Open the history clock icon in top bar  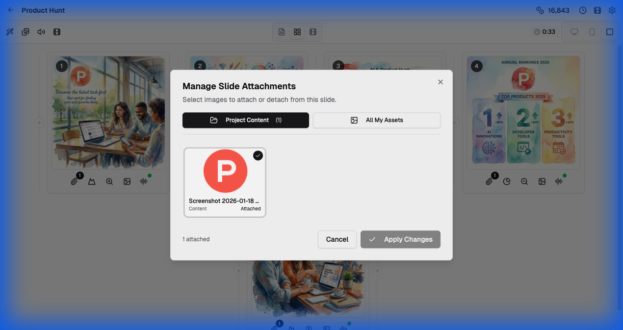(583, 10)
